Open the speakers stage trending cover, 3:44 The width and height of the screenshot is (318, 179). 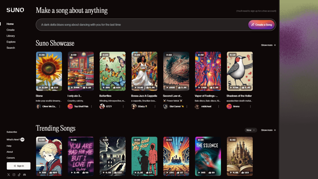176,156
